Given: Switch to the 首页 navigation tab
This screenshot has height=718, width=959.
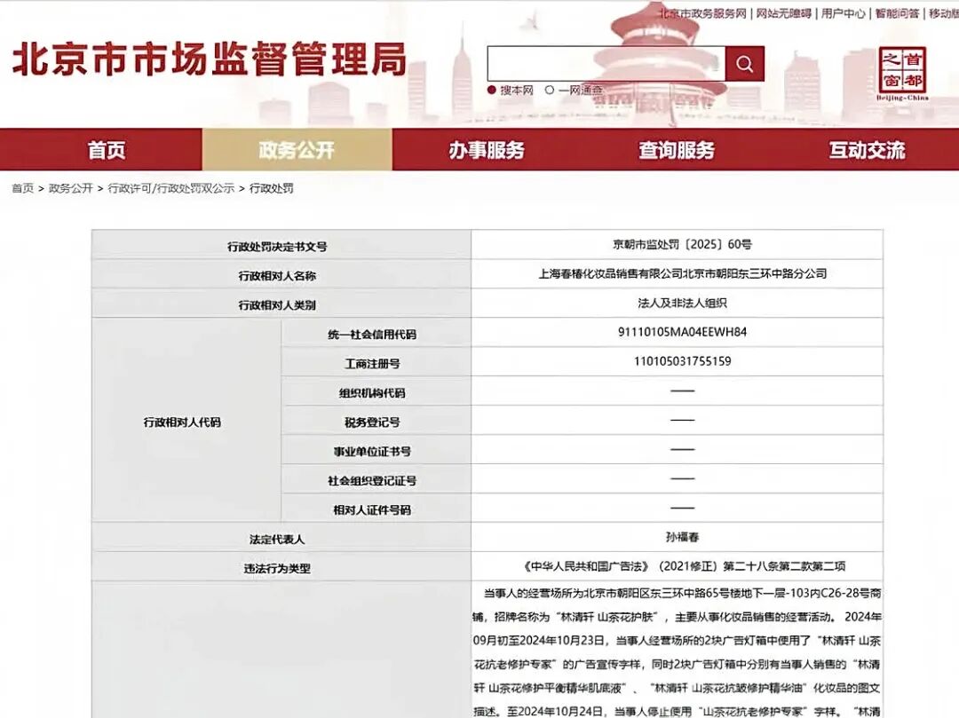Looking at the screenshot, I should click(106, 150).
